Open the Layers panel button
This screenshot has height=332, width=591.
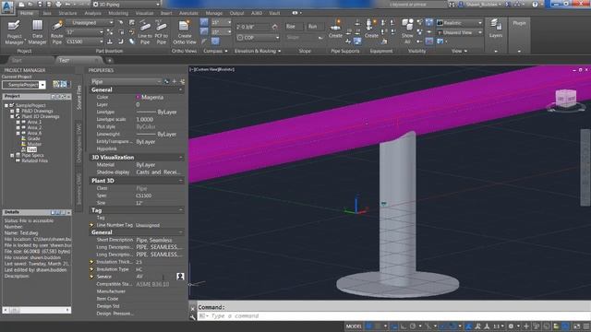coord(496,29)
